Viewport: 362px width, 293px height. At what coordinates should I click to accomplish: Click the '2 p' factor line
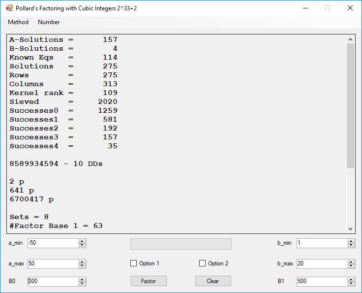tap(17, 182)
